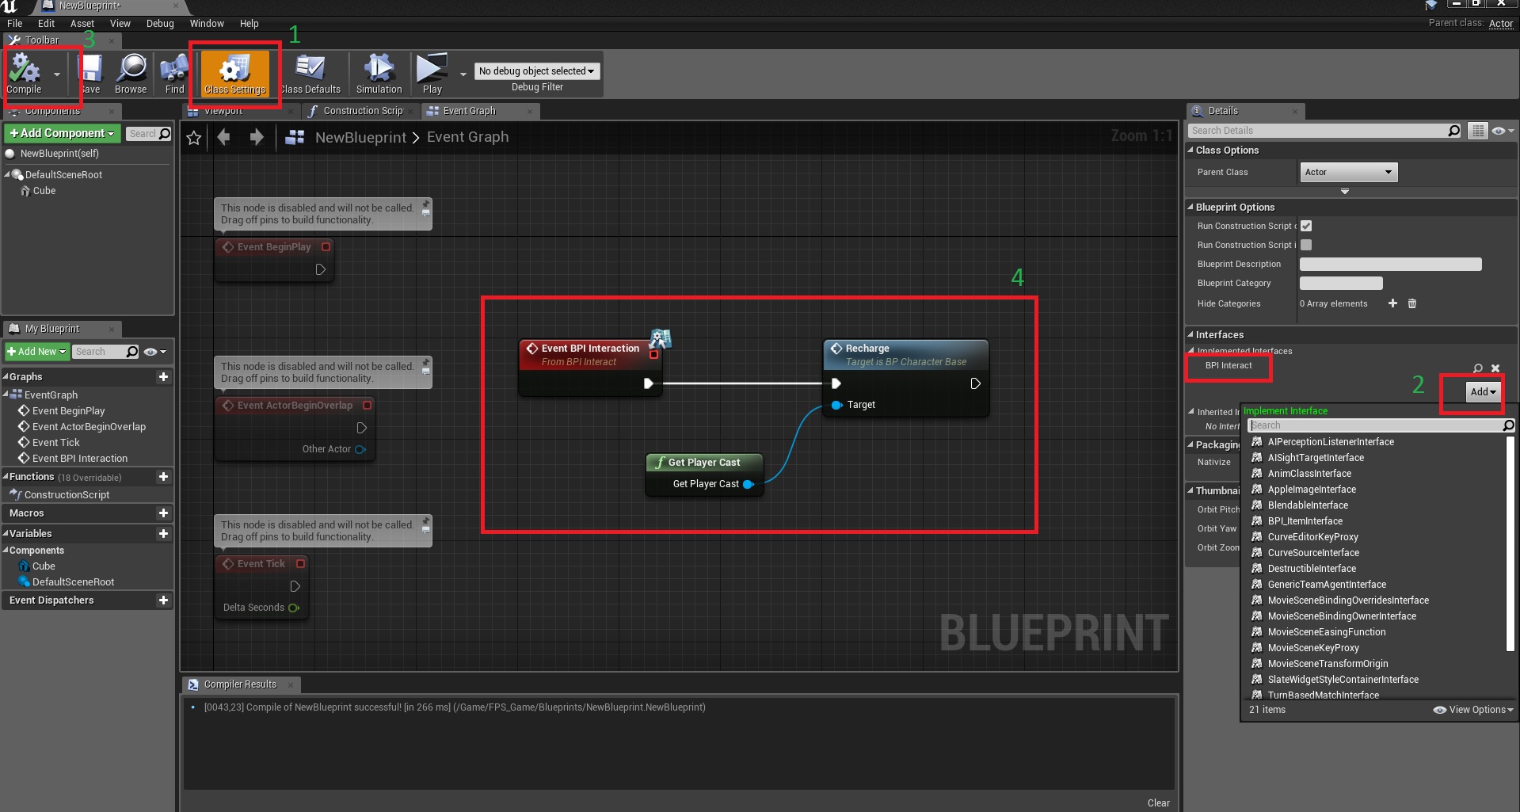The width and height of the screenshot is (1520, 812).
Task: Open Class Defaults in the toolbar
Action: click(x=310, y=73)
